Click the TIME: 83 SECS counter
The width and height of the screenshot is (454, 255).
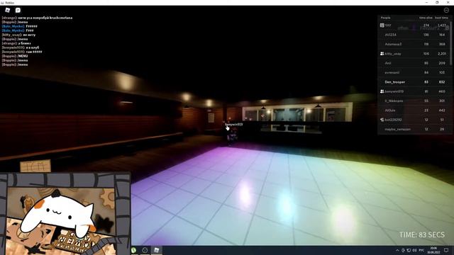[x=422, y=234]
